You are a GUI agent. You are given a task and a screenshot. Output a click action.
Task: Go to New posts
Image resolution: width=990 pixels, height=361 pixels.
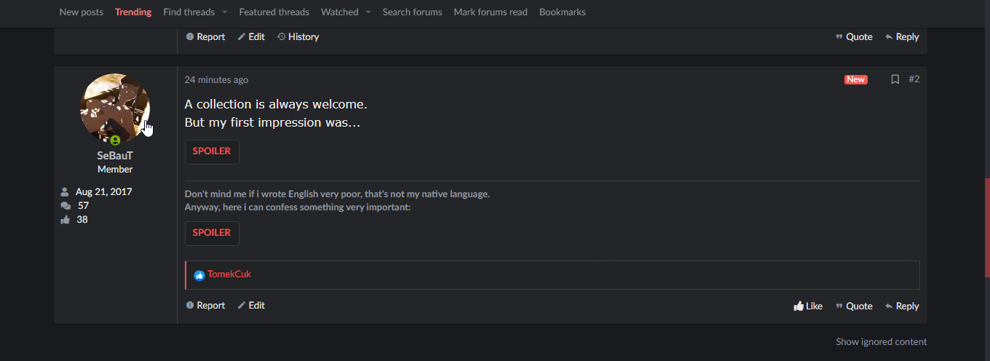coord(81,12)
